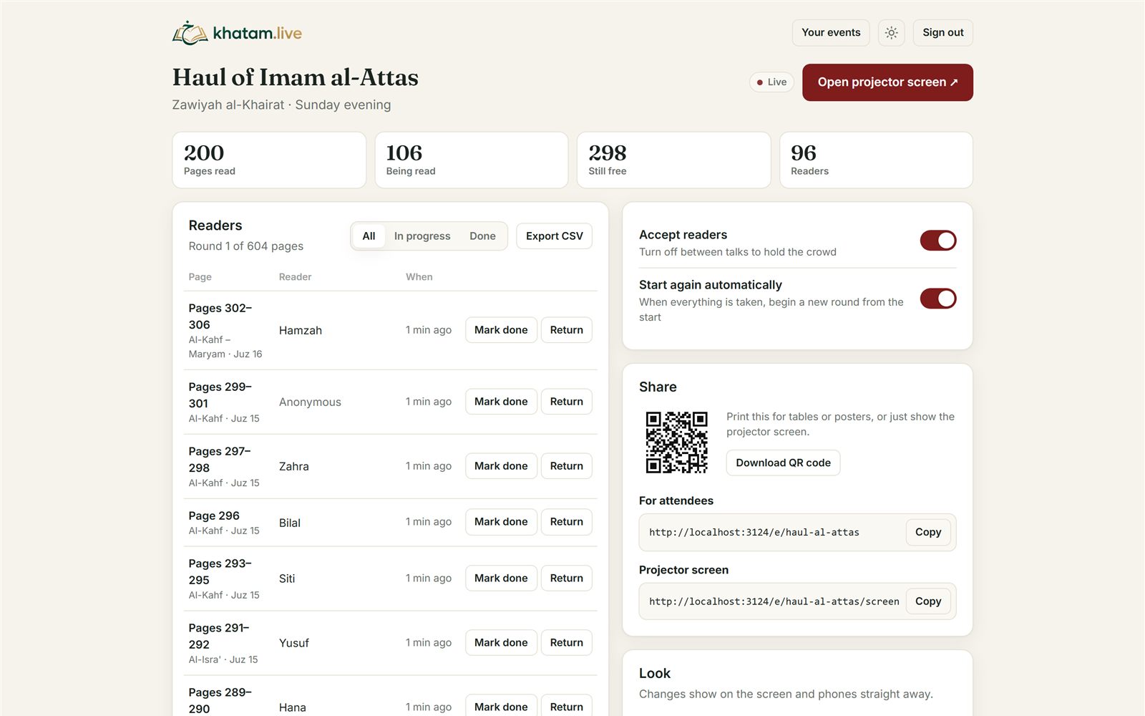Mark Hamzah's pages 302–306 as done

click(x=501, y=330)
